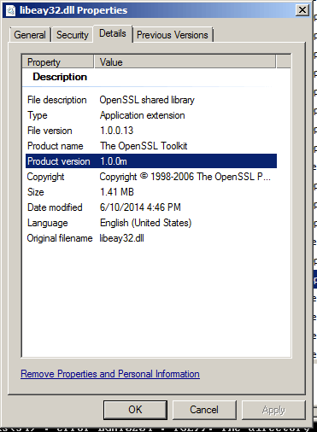
Task: Click the Value column header
Action: [185, 62]
